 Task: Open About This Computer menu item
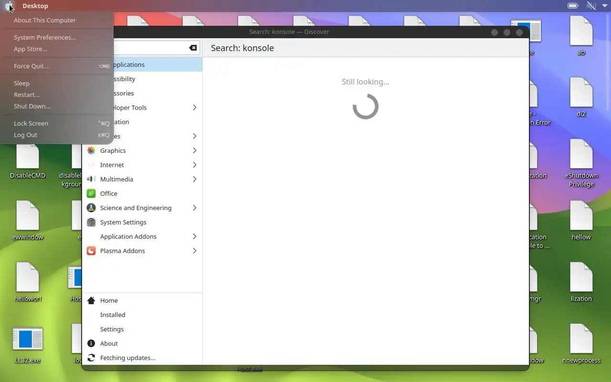pos(57,20)
